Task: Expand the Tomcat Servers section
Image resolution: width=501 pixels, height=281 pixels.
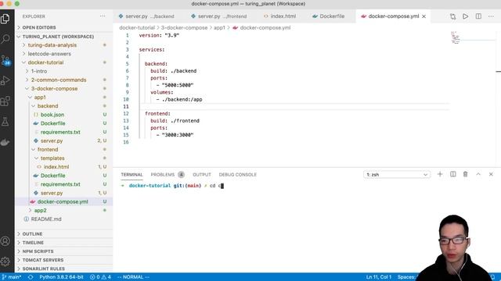Action: (64, 260)
